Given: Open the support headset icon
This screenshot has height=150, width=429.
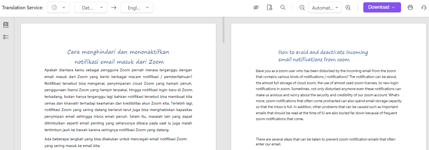Looking at the screenshot, I should (424, 7).
